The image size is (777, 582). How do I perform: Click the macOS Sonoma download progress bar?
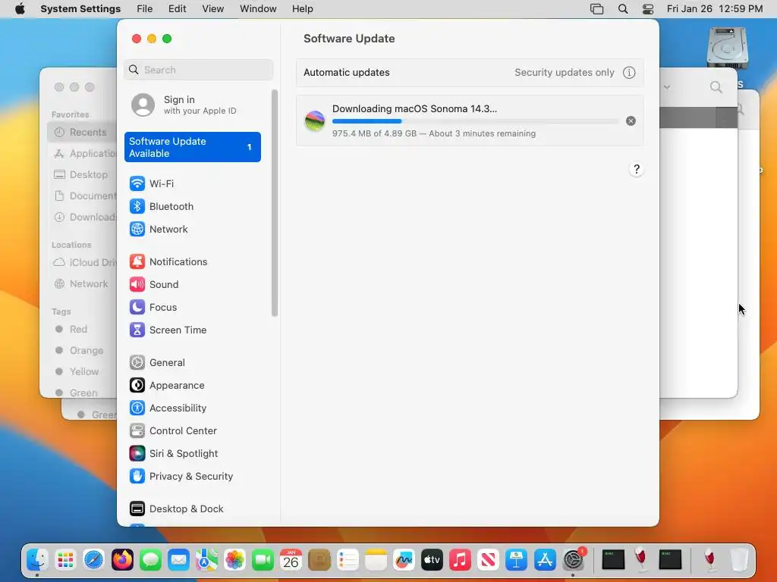[475, 121]
